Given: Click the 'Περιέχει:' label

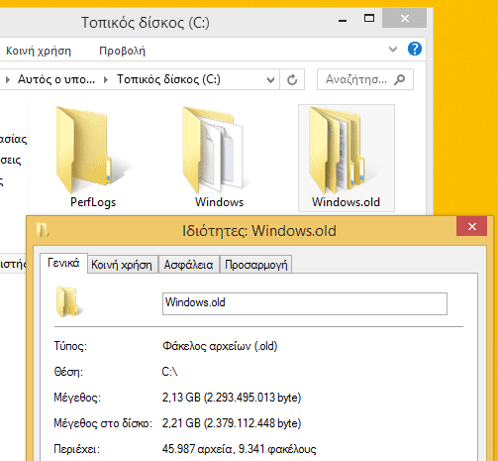Looking at the screenshot, I should pyautogui.click(x=76, y=449).
